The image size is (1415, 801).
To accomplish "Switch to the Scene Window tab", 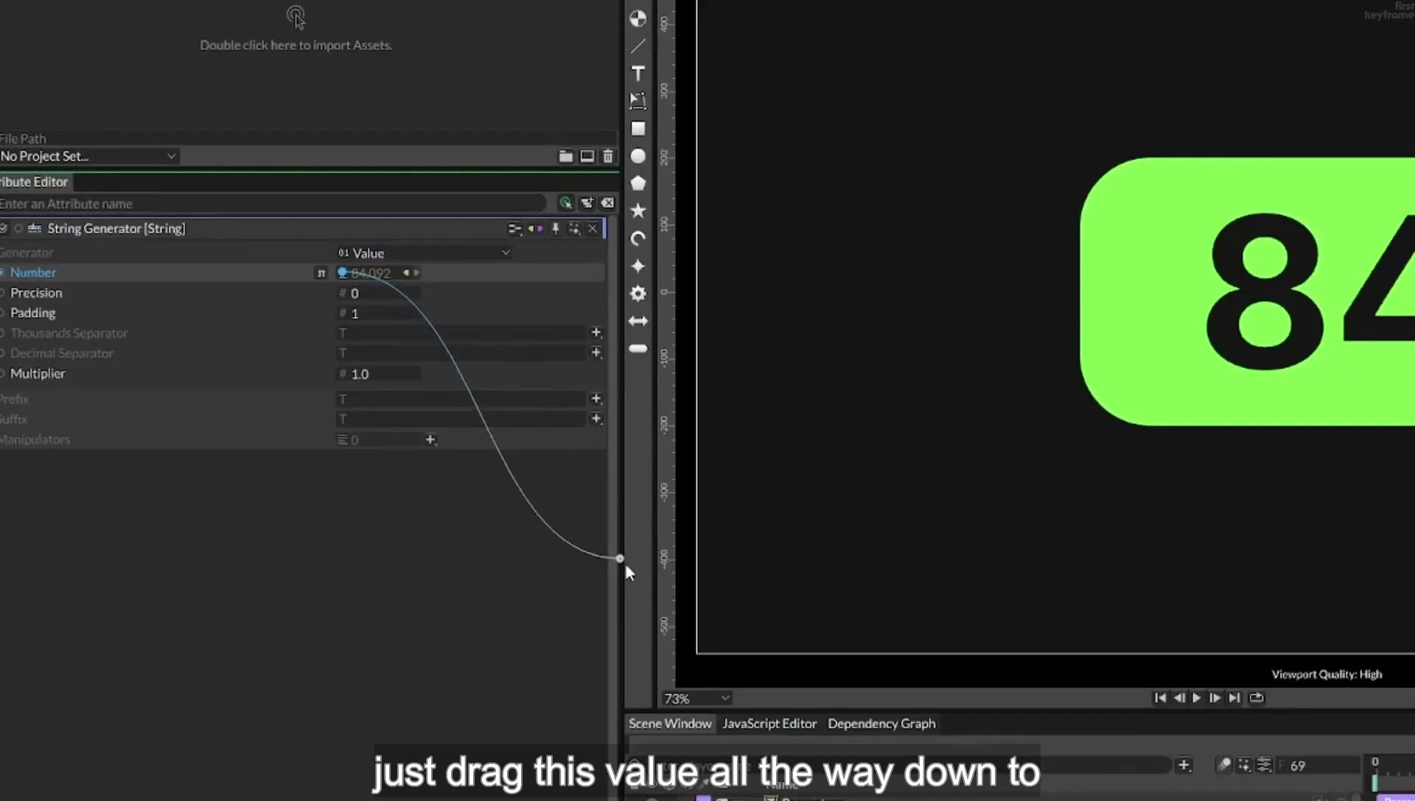I will (x=670, y=724).
